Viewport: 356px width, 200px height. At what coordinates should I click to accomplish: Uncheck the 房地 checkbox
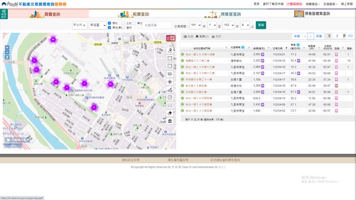110,23
